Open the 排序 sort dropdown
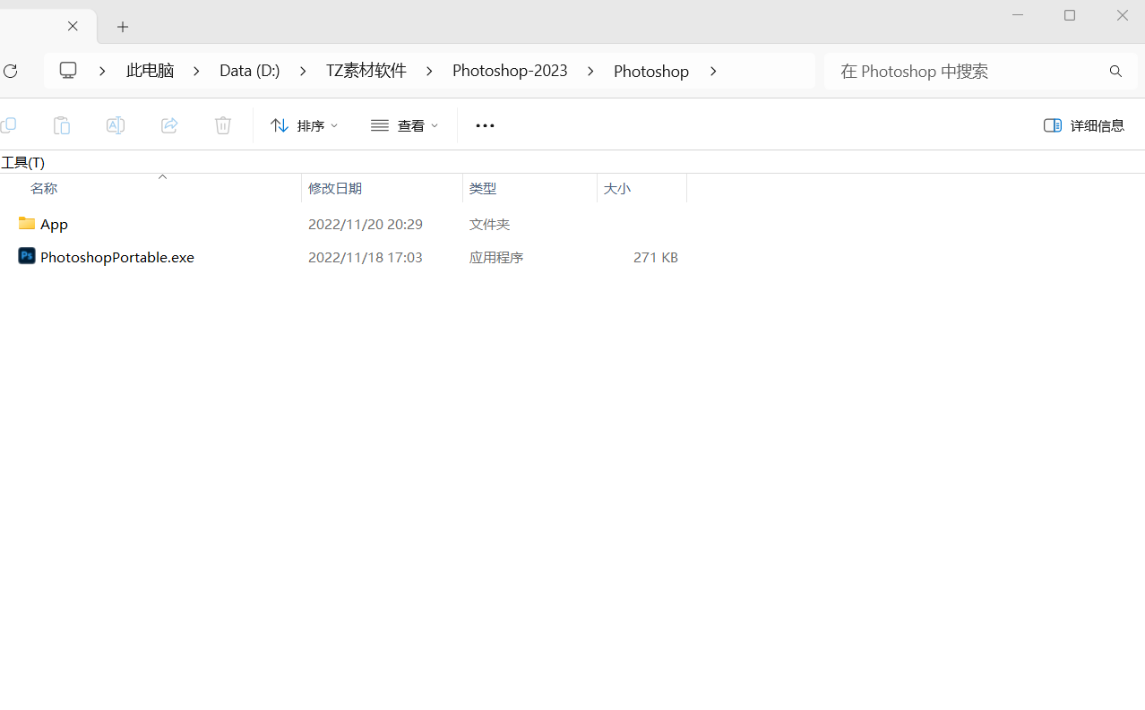Screen dimensions: 1145x710 click(x=305, y=125)
